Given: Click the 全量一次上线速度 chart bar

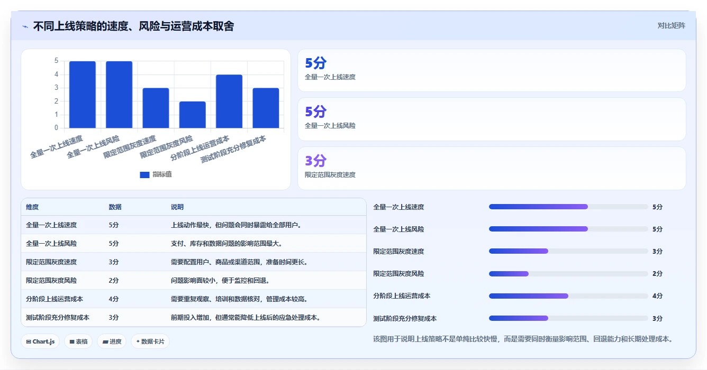Looking at the screenshot, I should pos(83,95).
